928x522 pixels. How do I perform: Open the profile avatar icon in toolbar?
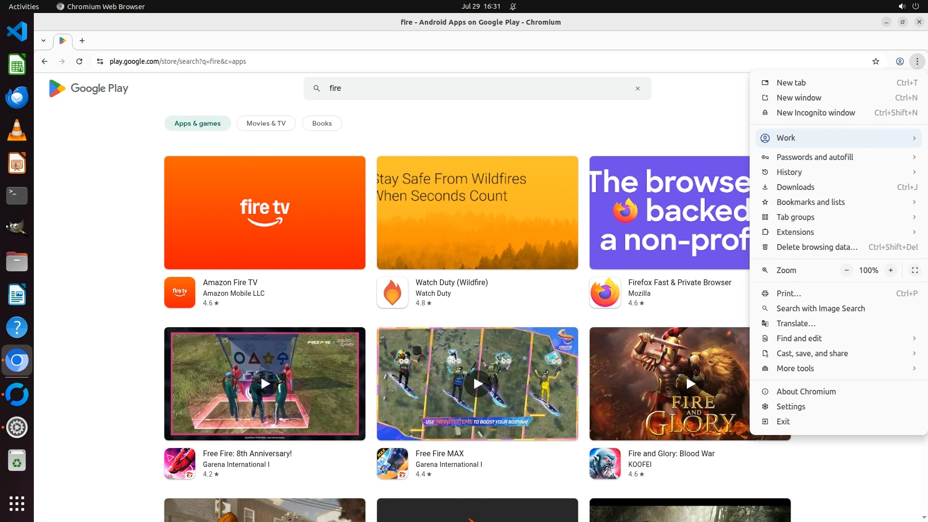click(x=899, y=61)
